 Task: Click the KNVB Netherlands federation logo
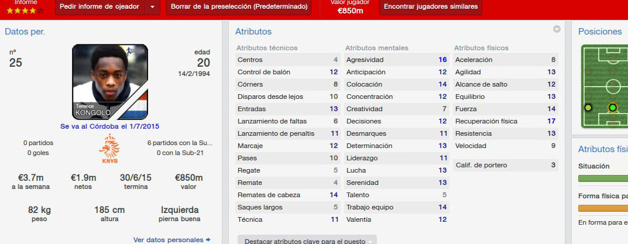click(109, 148)
